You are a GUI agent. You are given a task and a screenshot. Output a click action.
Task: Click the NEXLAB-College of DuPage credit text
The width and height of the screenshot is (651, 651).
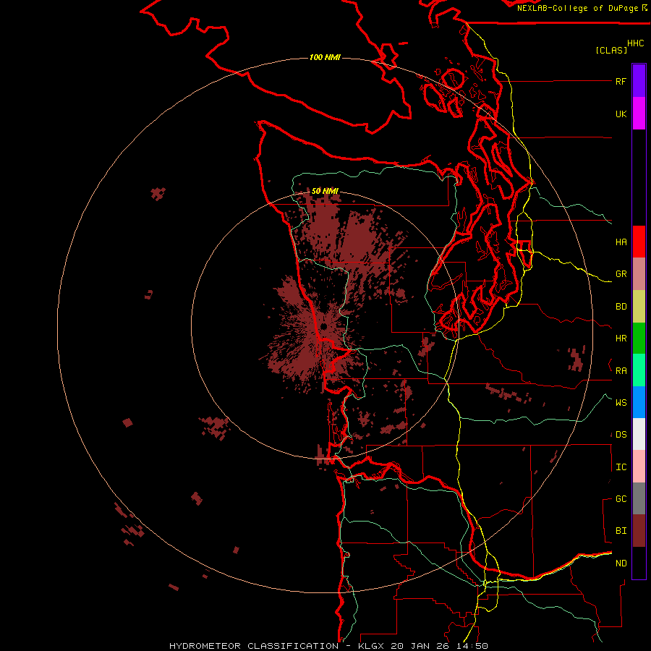[x=577, y=8]
